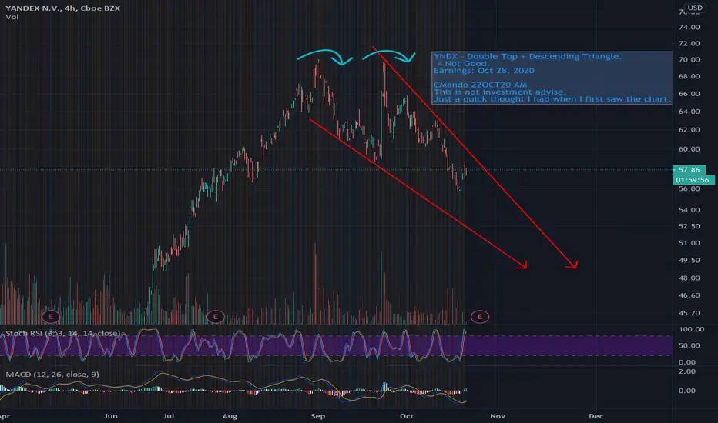Click the earnings E marker before August
The image size is (718, 423).
215,316
